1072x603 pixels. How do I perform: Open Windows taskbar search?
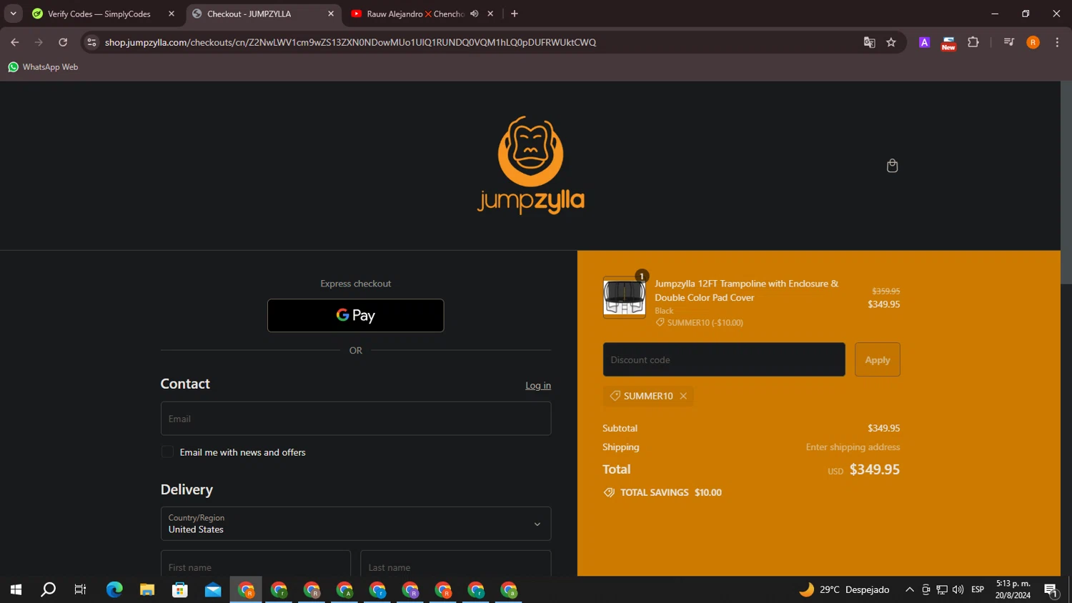[x=48, y=589]
